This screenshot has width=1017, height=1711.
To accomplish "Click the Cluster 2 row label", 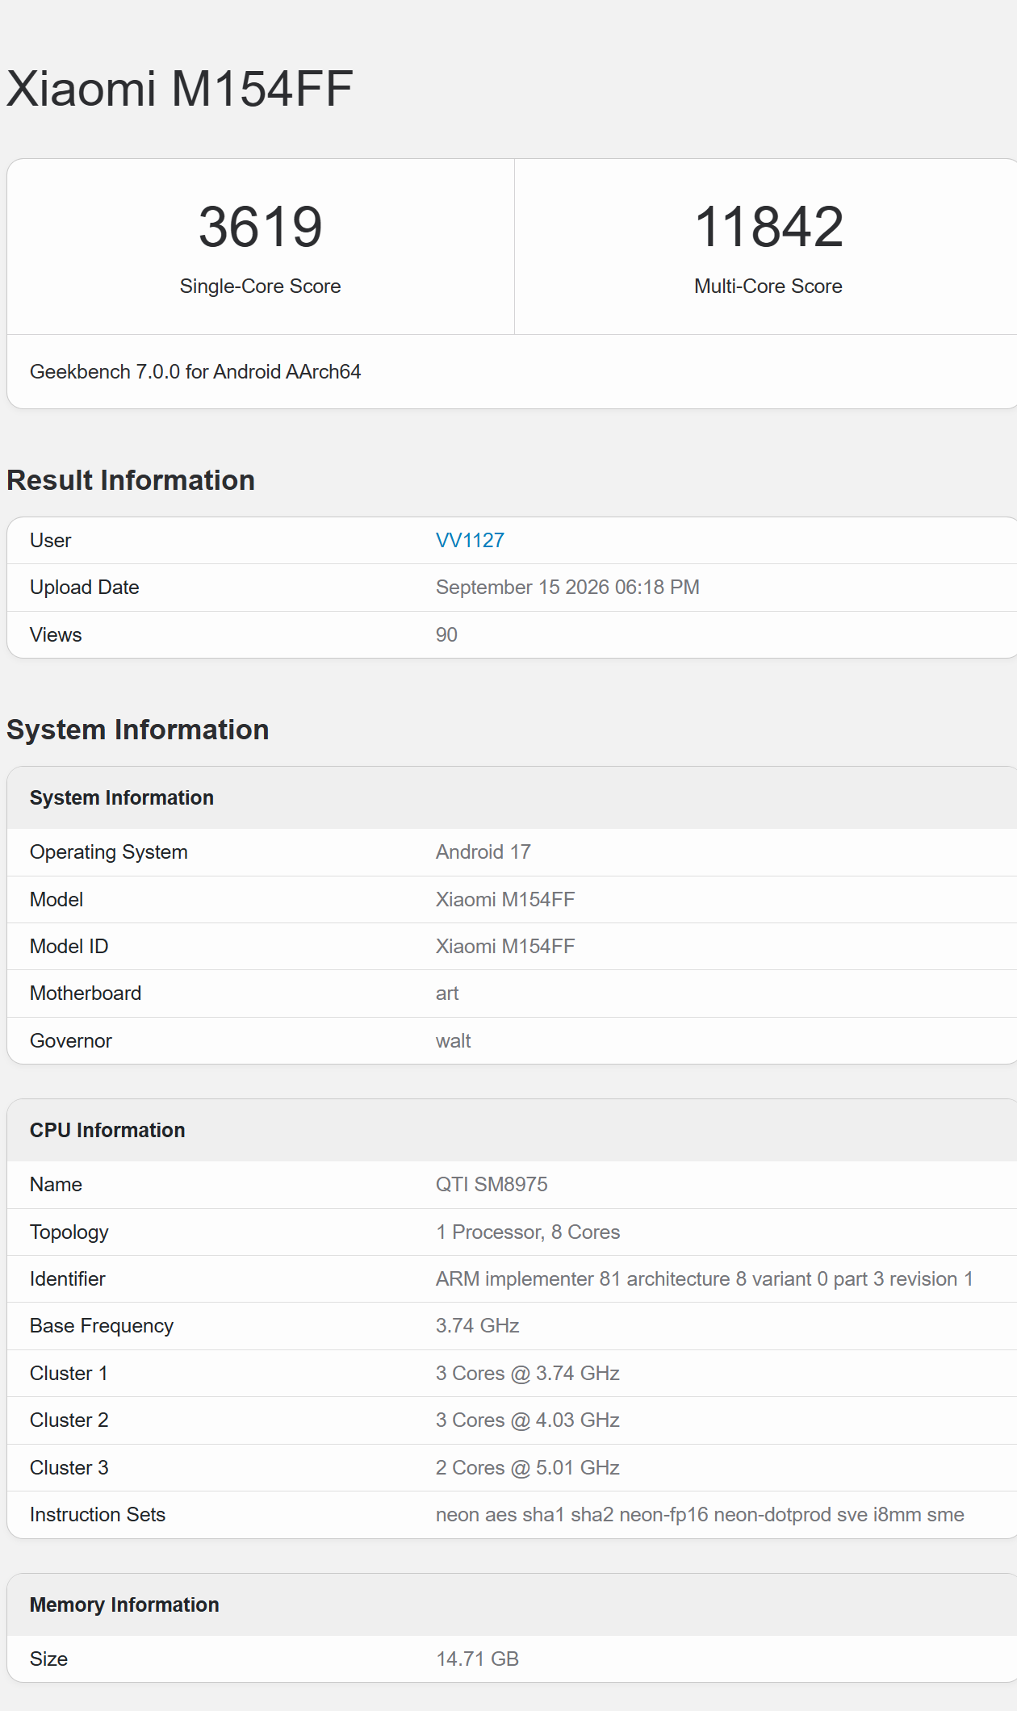I will (69, 1420).
